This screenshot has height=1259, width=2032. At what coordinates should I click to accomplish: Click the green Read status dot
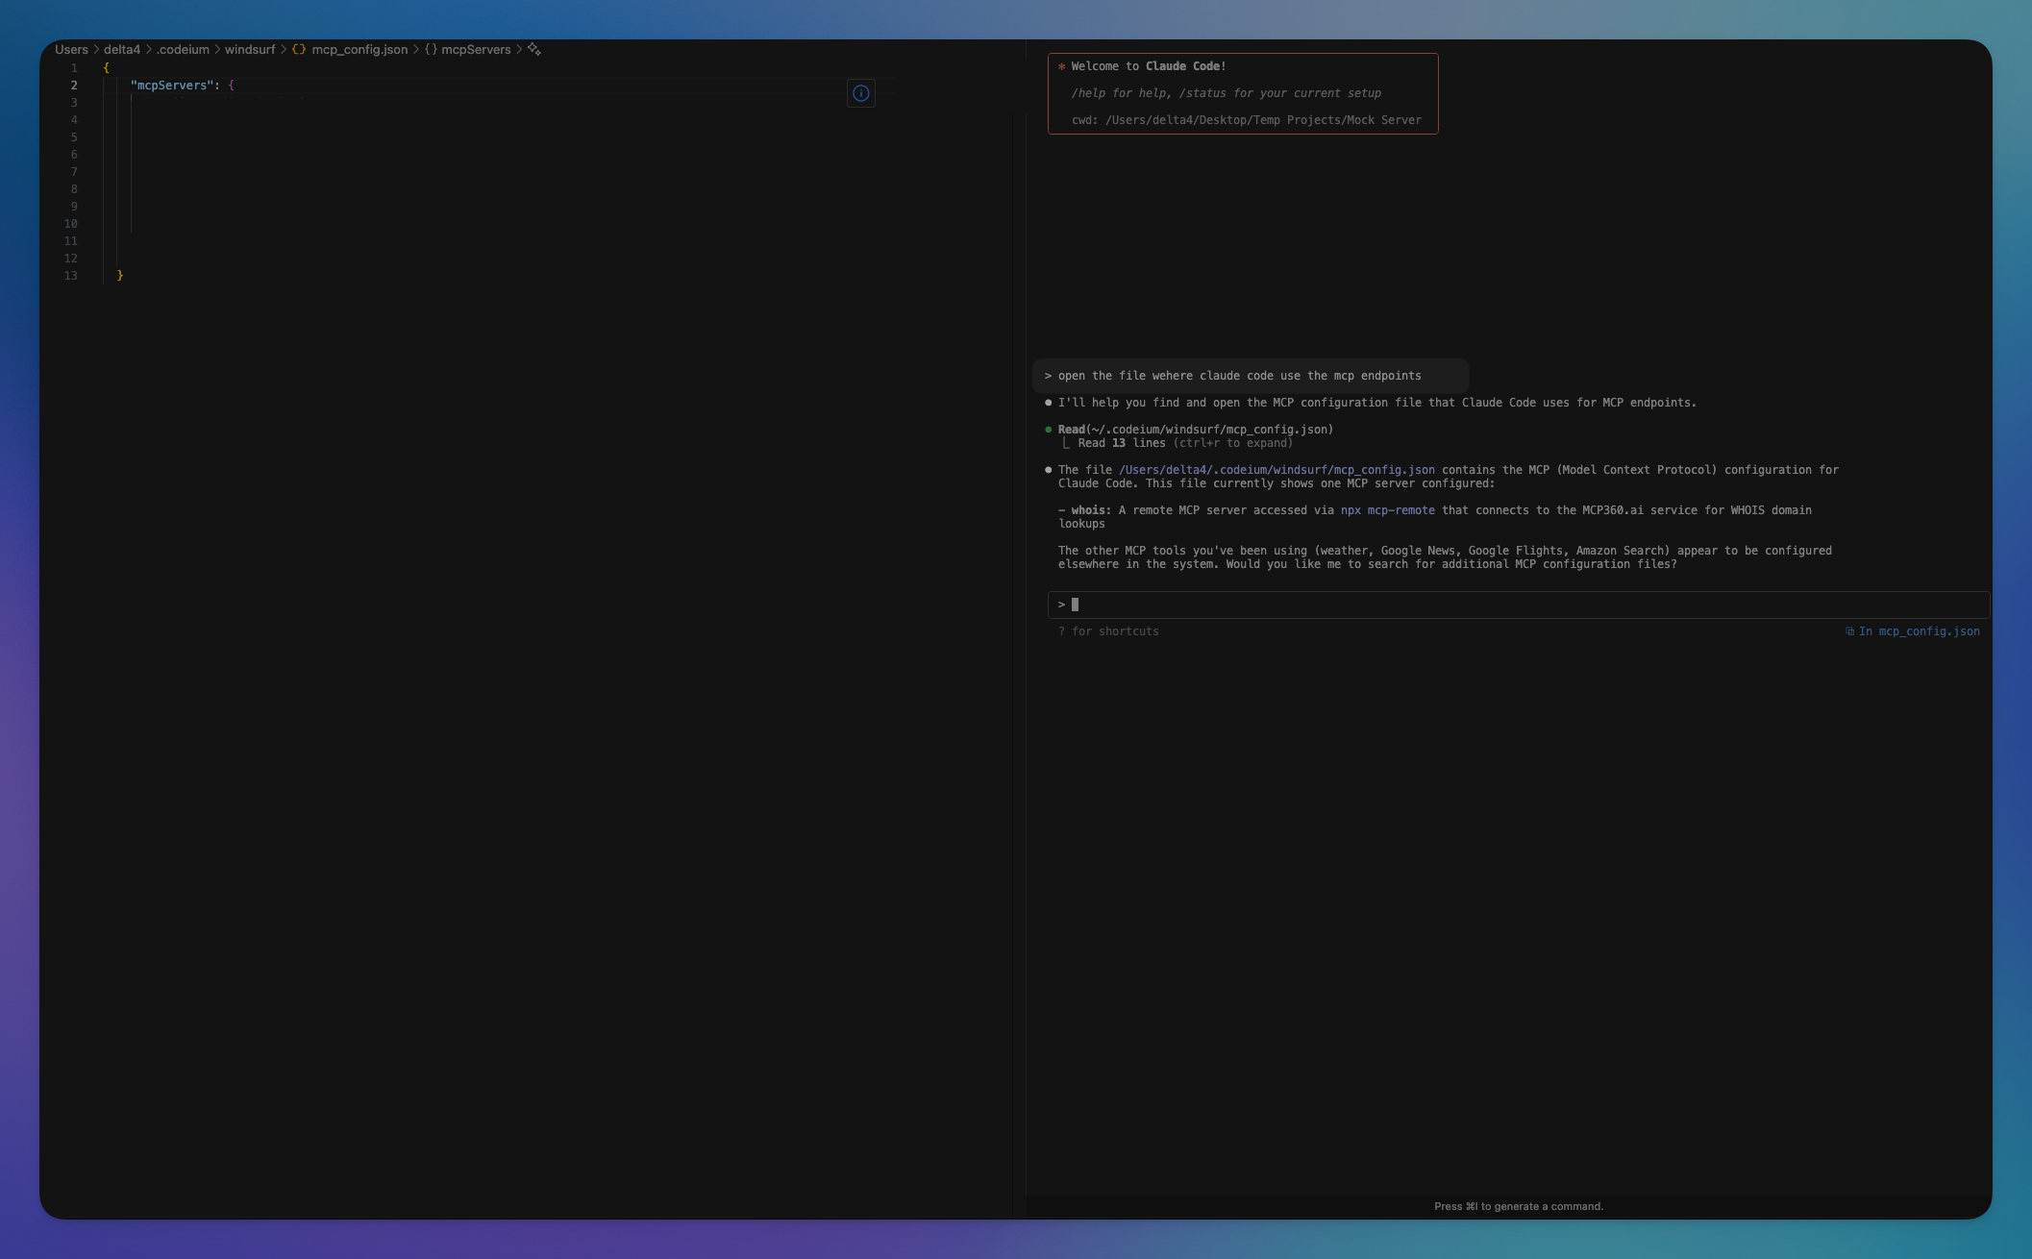(x=1049, y=430)
